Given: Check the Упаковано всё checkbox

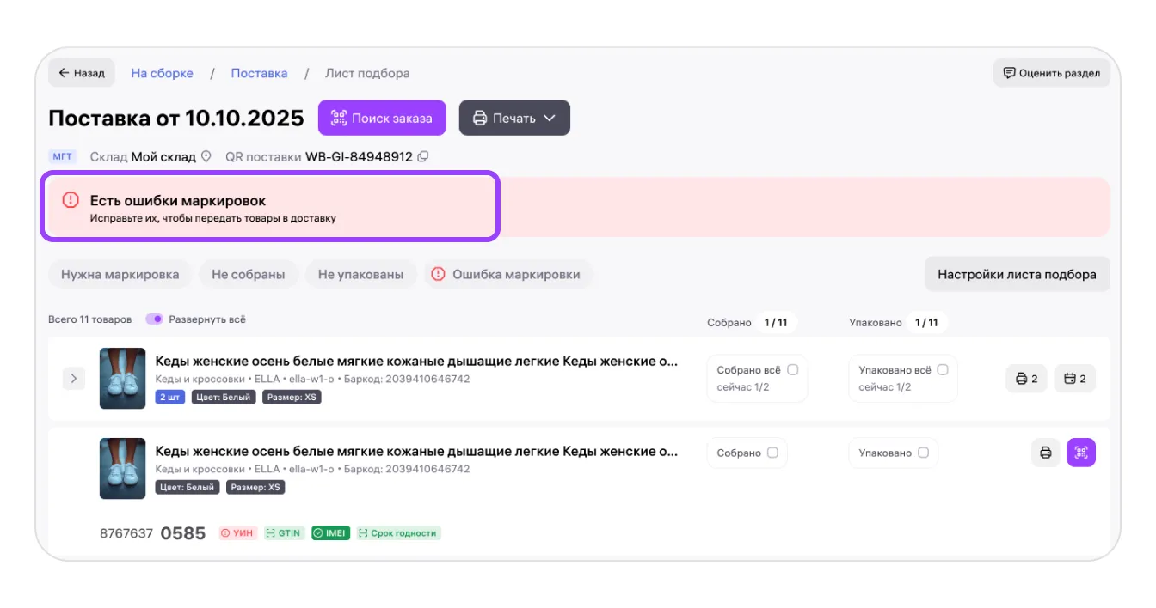Looking at the screenshot, I should (942, 370).
